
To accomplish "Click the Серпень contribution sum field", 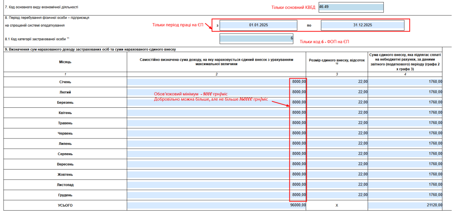I will pyautogui.click(x=405, y=154).
